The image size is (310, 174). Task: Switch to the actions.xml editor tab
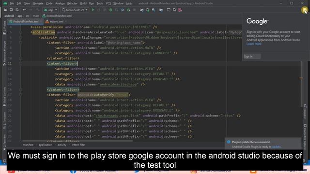click(57, 21)
